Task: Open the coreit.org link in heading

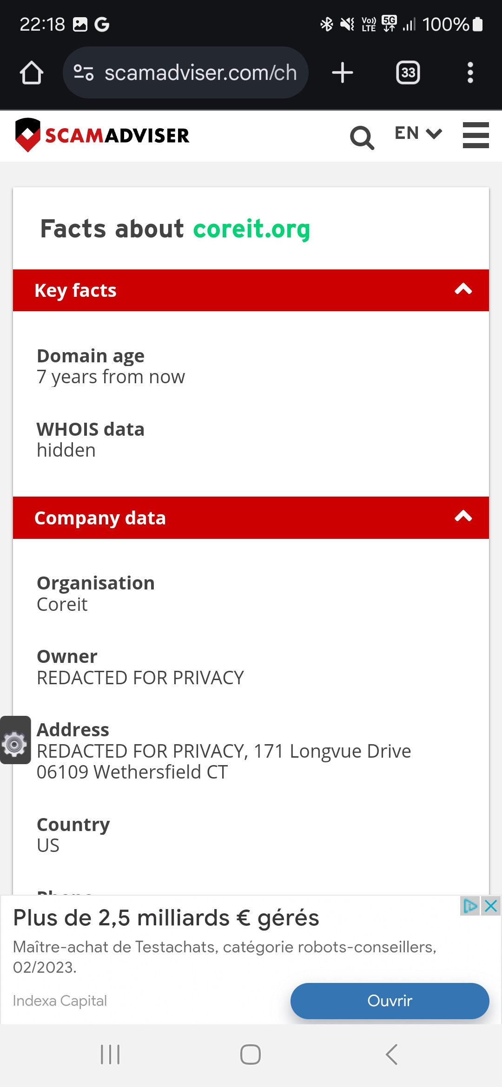Action: coord(251,229)
